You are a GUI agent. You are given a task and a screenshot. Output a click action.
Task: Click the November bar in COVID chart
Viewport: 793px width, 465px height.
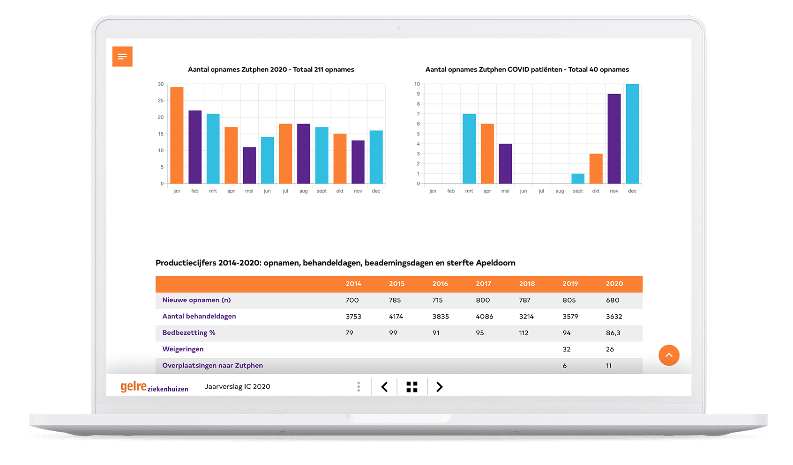tap(614, 139)
